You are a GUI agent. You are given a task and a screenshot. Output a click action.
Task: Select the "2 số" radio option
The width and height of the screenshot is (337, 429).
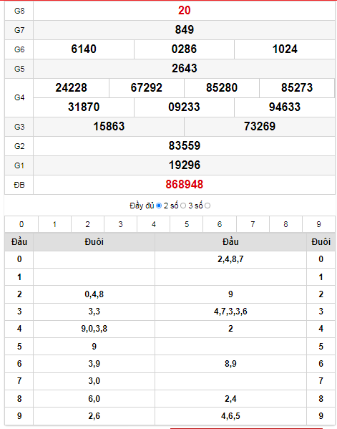(183, 206)
